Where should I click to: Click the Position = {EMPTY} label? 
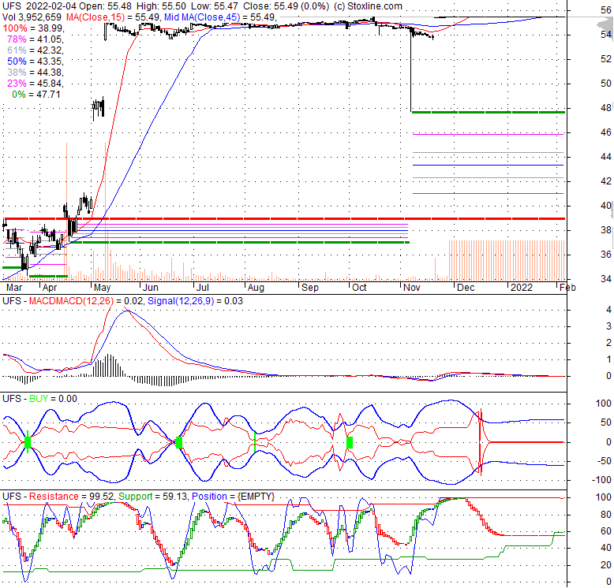click(x=233, y=497)
